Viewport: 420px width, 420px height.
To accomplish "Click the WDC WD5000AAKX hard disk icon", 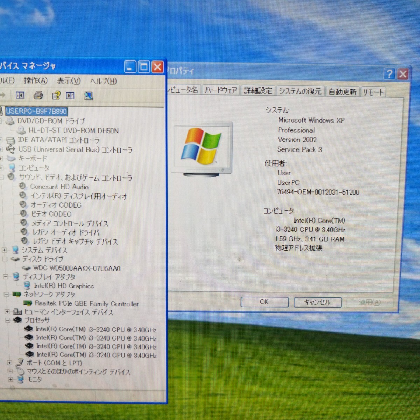I will tap(26, 268).
